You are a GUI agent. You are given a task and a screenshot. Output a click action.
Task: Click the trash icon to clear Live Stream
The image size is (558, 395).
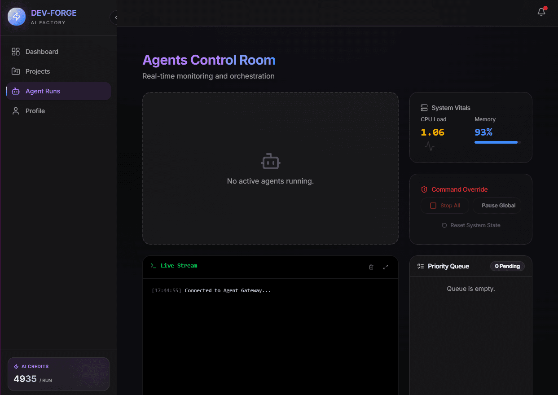(x=371, y=267)
